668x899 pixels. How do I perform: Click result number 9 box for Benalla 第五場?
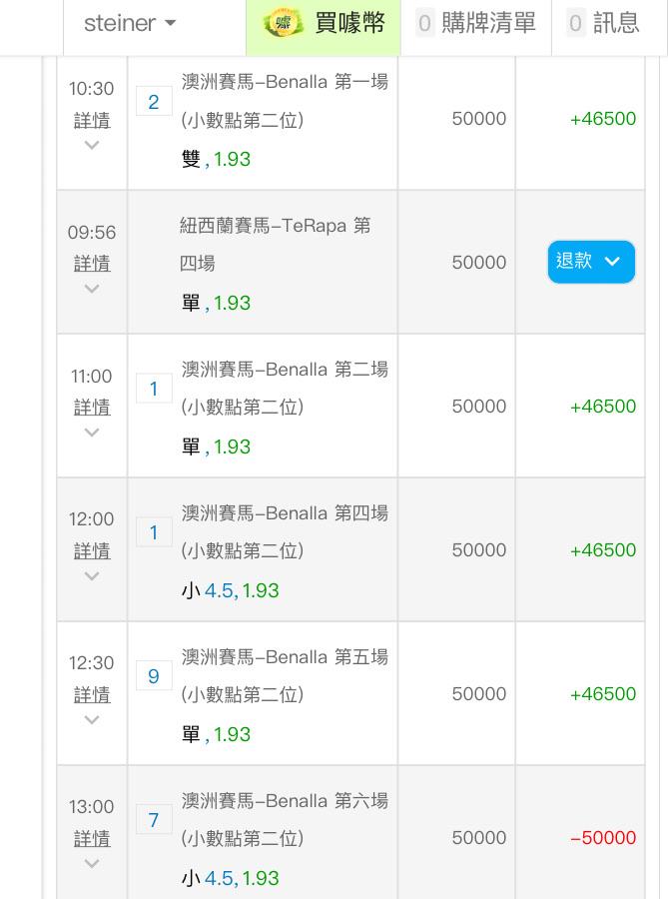pyautogui.click(x=154, y=676)
